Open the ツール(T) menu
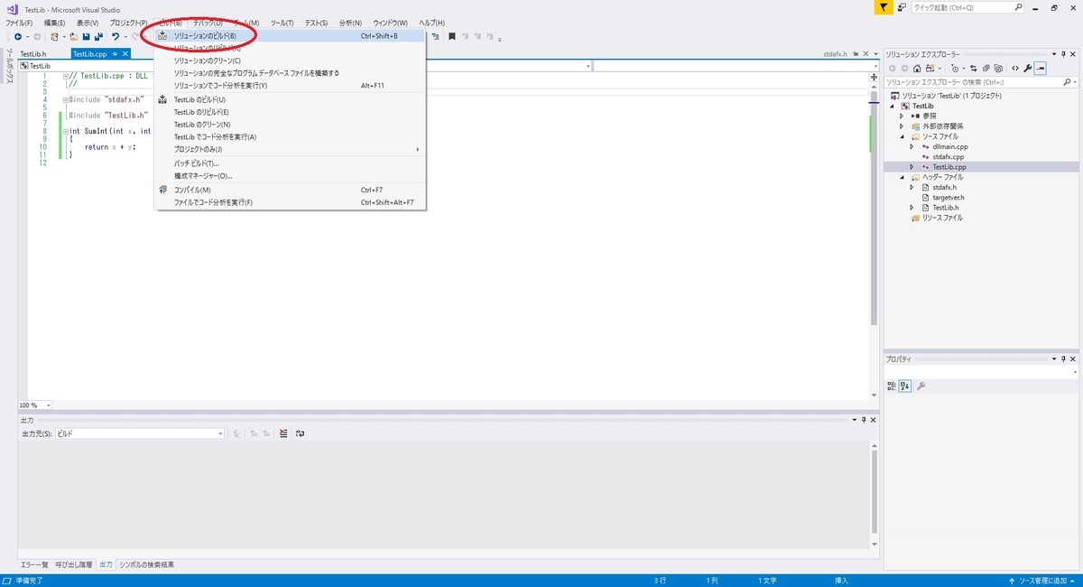Screen dimensions: 1083x587 point(282,23)
